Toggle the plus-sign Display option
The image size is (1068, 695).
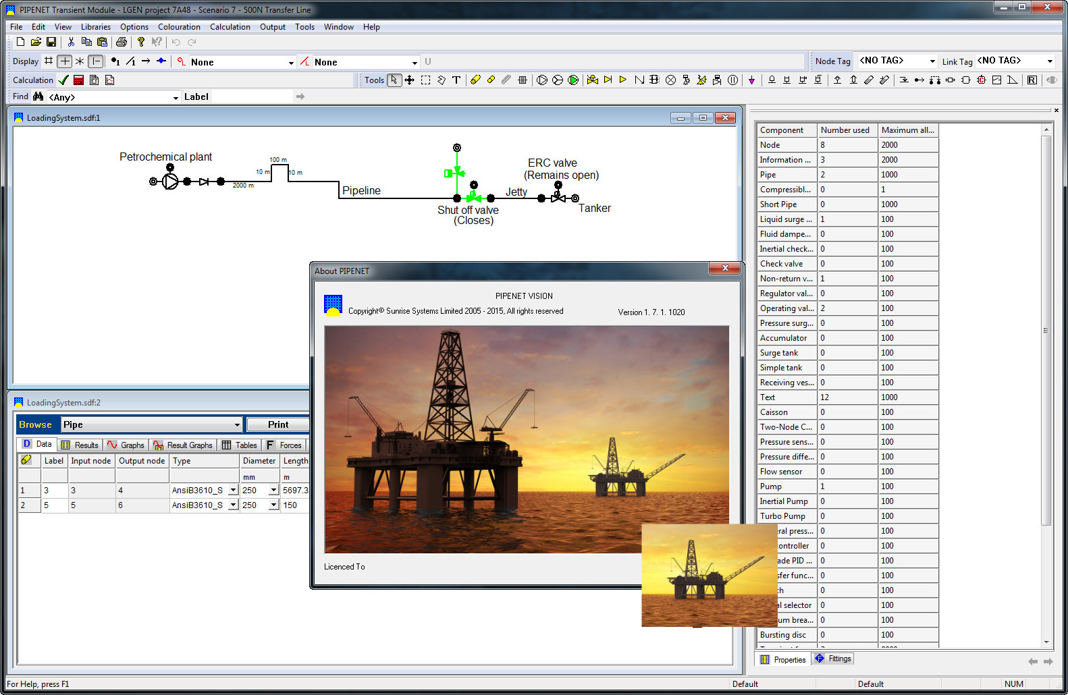pos(64,61)
